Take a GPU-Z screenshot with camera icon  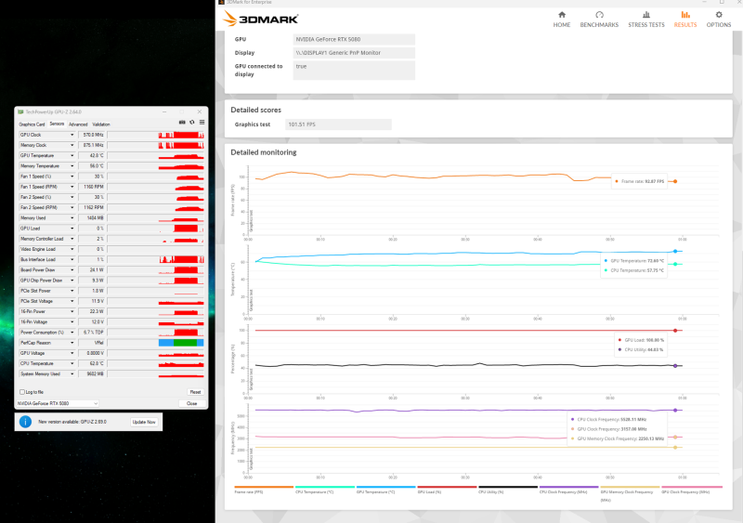(182, 123)
